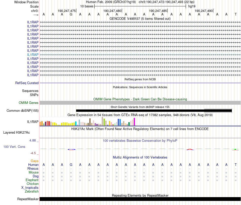The image size is (241, 205).
Task: Click the G base in the ruler sequence
Action: point(71,14)
